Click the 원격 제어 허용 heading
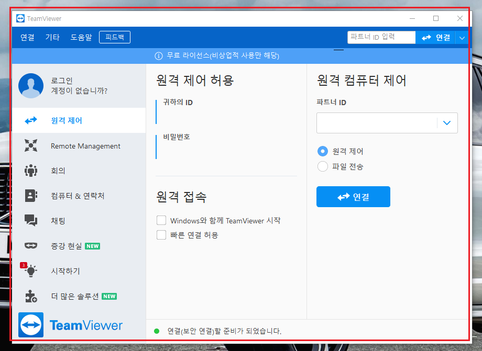 point(195,81)
